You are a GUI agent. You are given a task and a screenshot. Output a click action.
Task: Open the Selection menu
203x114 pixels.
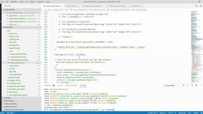coord(14,2)
